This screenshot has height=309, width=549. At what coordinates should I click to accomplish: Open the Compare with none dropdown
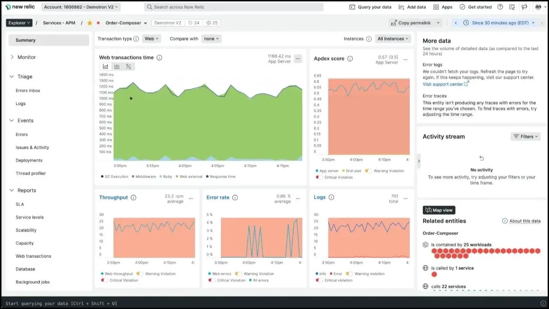coord(211,39)
